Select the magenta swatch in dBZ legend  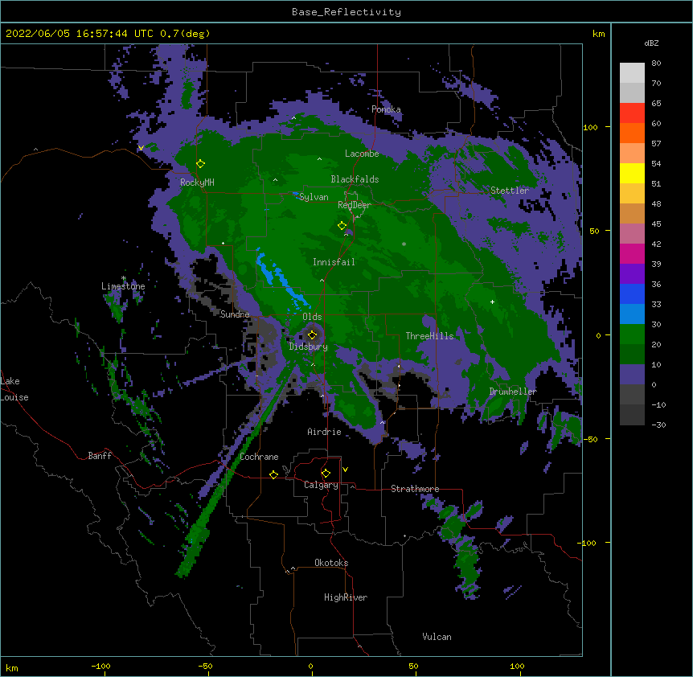[632, 253]
